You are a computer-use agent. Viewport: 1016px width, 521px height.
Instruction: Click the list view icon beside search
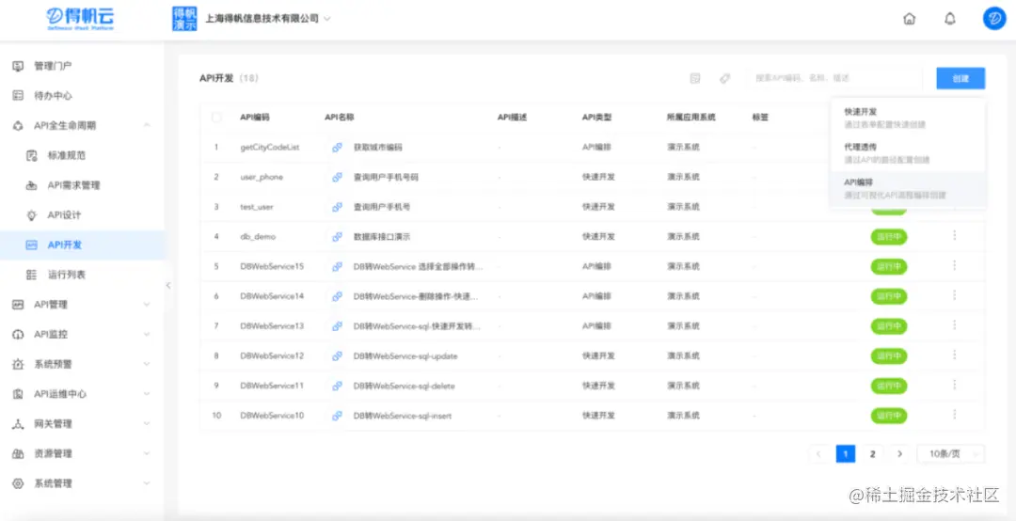(695, 78)
